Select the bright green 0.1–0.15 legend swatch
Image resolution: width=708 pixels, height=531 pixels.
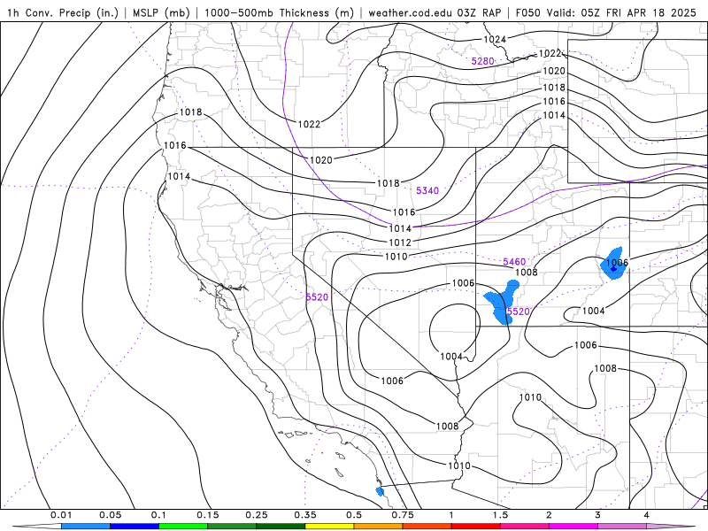tap(183, 527)
